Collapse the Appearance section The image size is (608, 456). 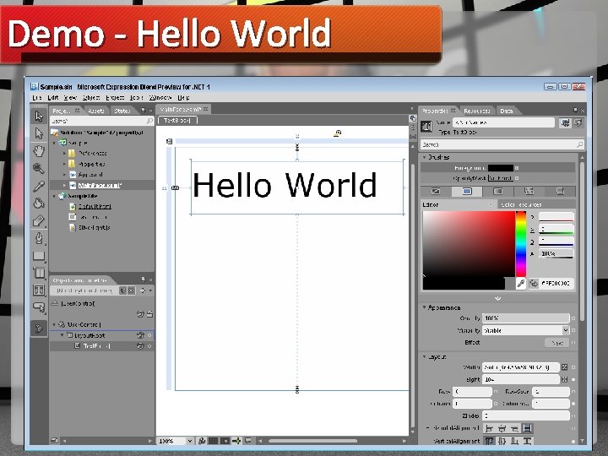pyautogui.click(x=424, y=307)
